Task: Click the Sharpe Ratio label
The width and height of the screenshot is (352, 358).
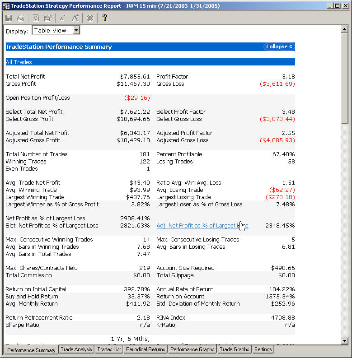Action: tap(23, 325)
